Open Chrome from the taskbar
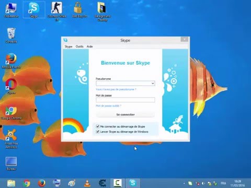Image resolution: width=251 pixels, height=188 pixels. click(x=27, y=183)
